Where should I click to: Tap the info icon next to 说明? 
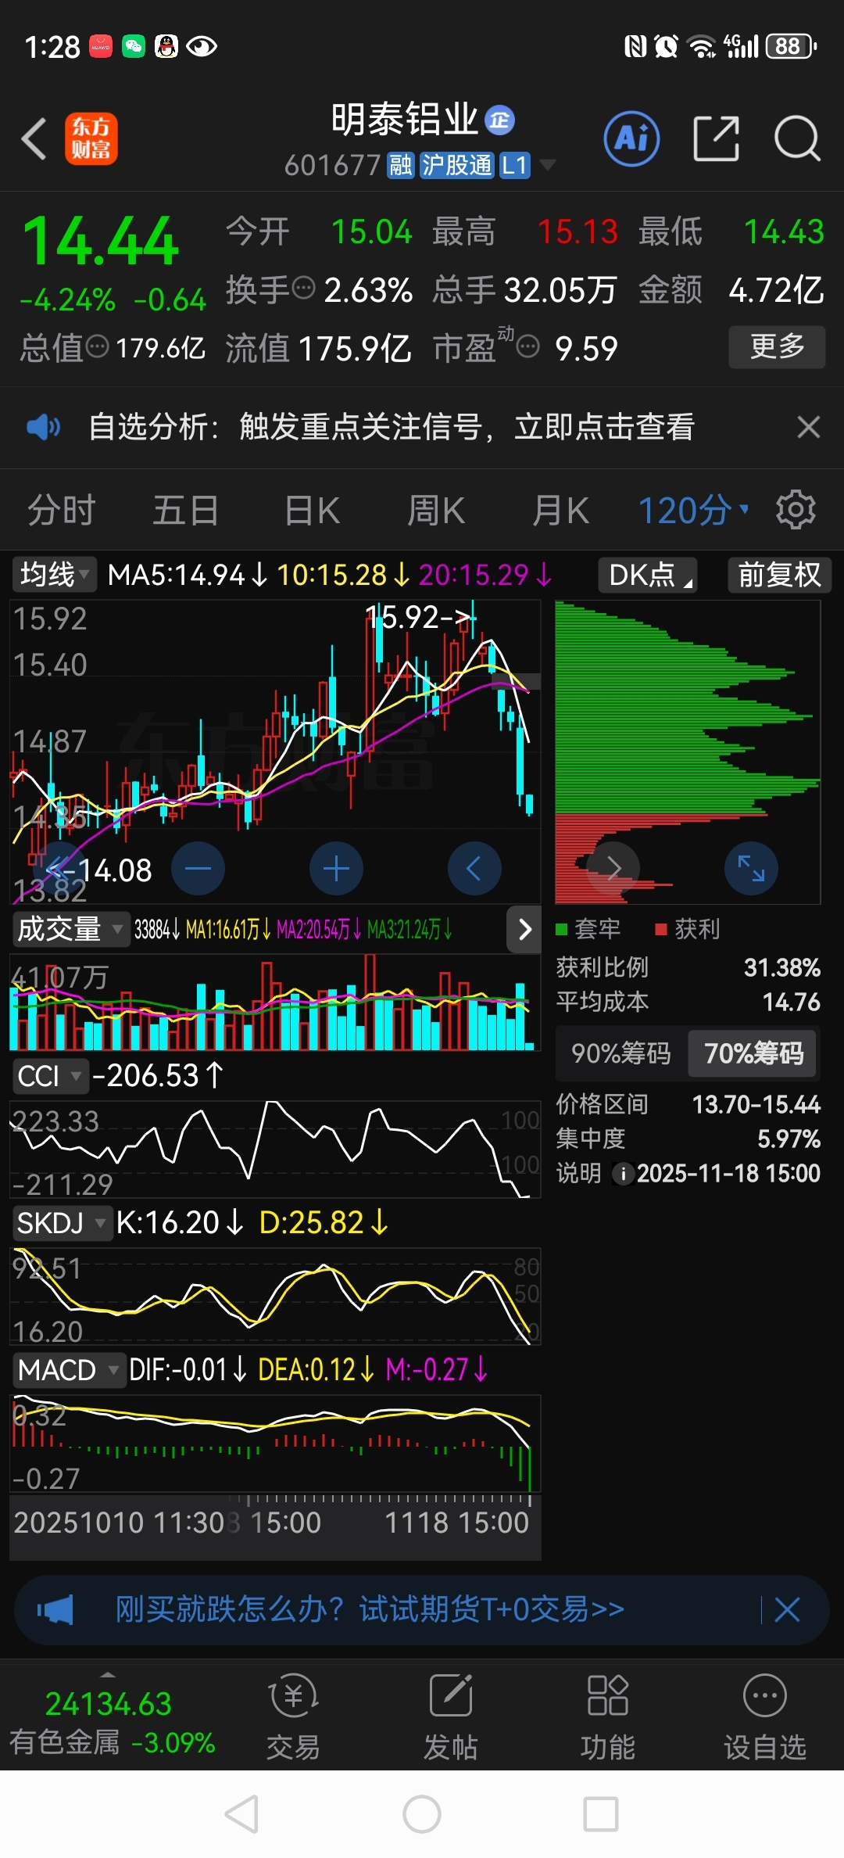tap(623, 1174)
